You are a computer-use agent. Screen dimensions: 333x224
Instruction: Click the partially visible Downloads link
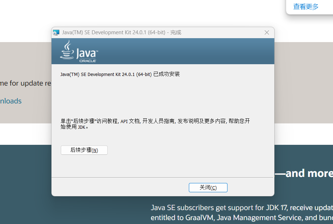[x=10, y=101]
